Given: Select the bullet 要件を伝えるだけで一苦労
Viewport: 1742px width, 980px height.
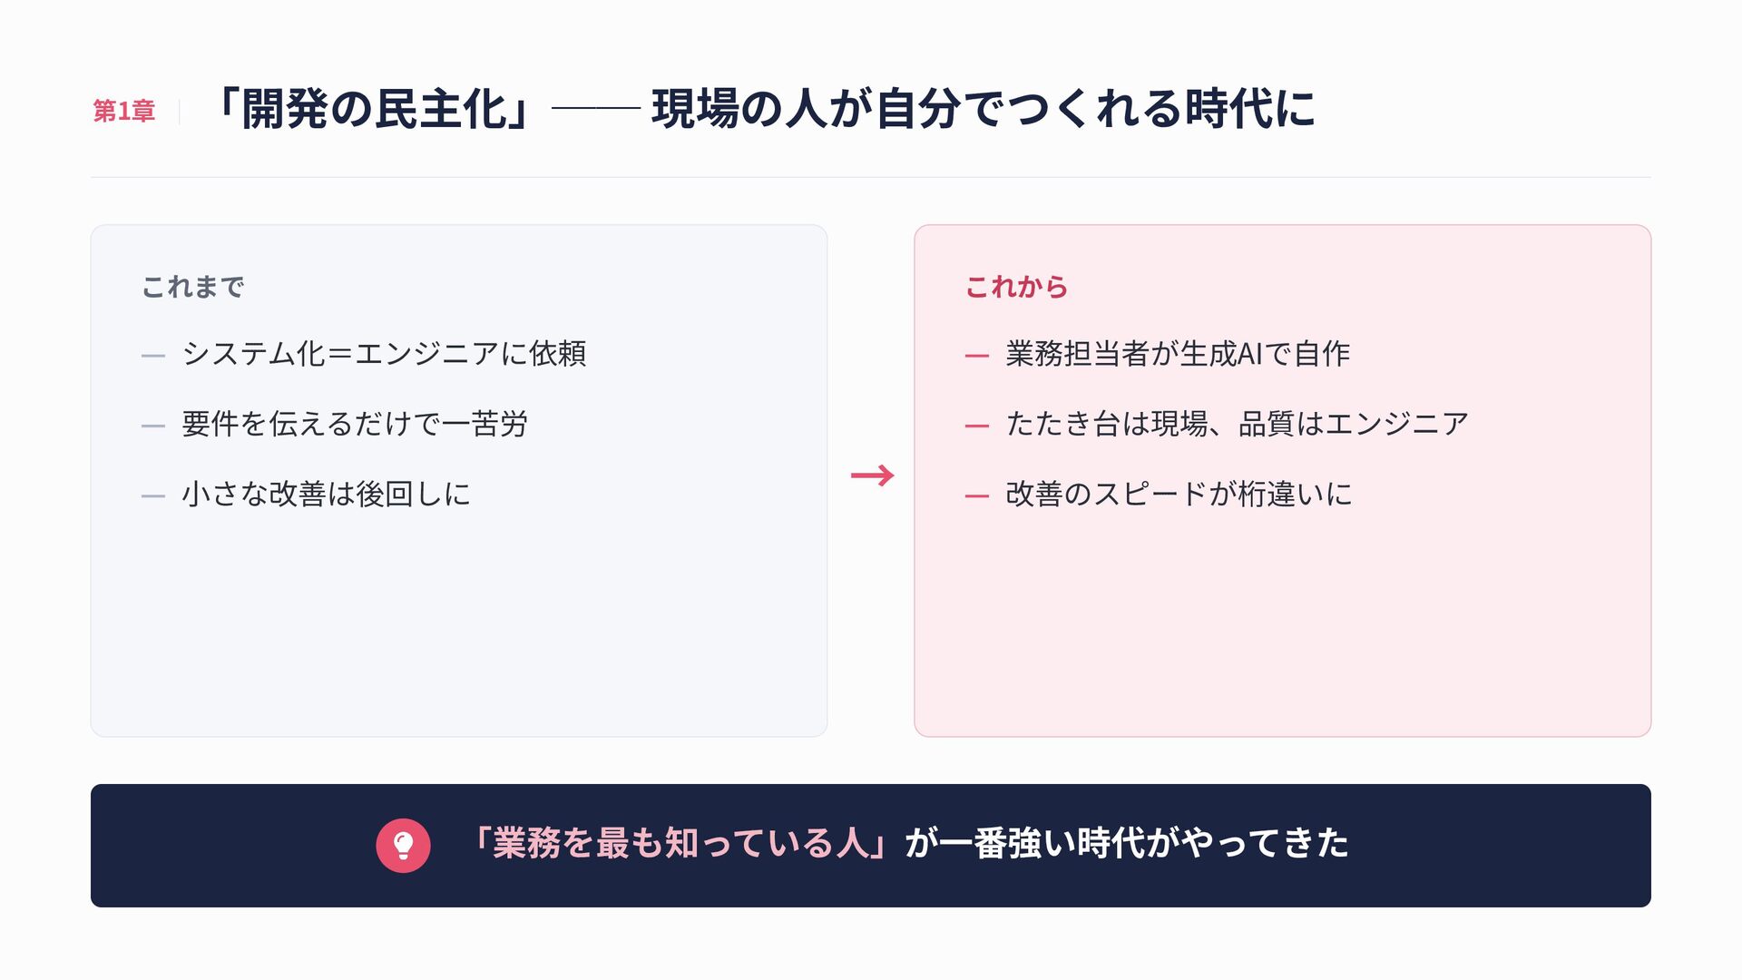Looking at the screenshot, I should coord(355,424).
